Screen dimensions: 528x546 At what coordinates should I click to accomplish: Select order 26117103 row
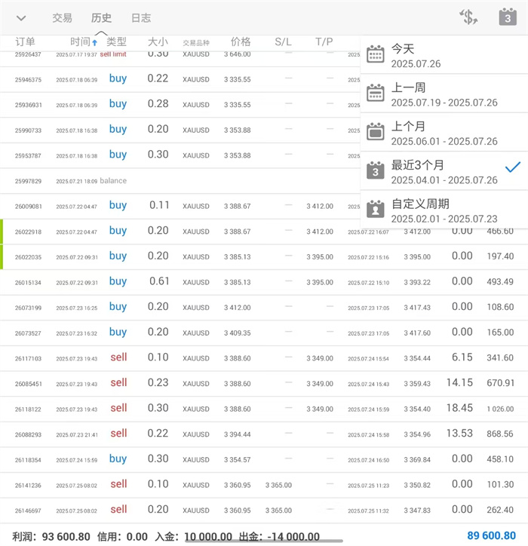click(x=264, y=358)
